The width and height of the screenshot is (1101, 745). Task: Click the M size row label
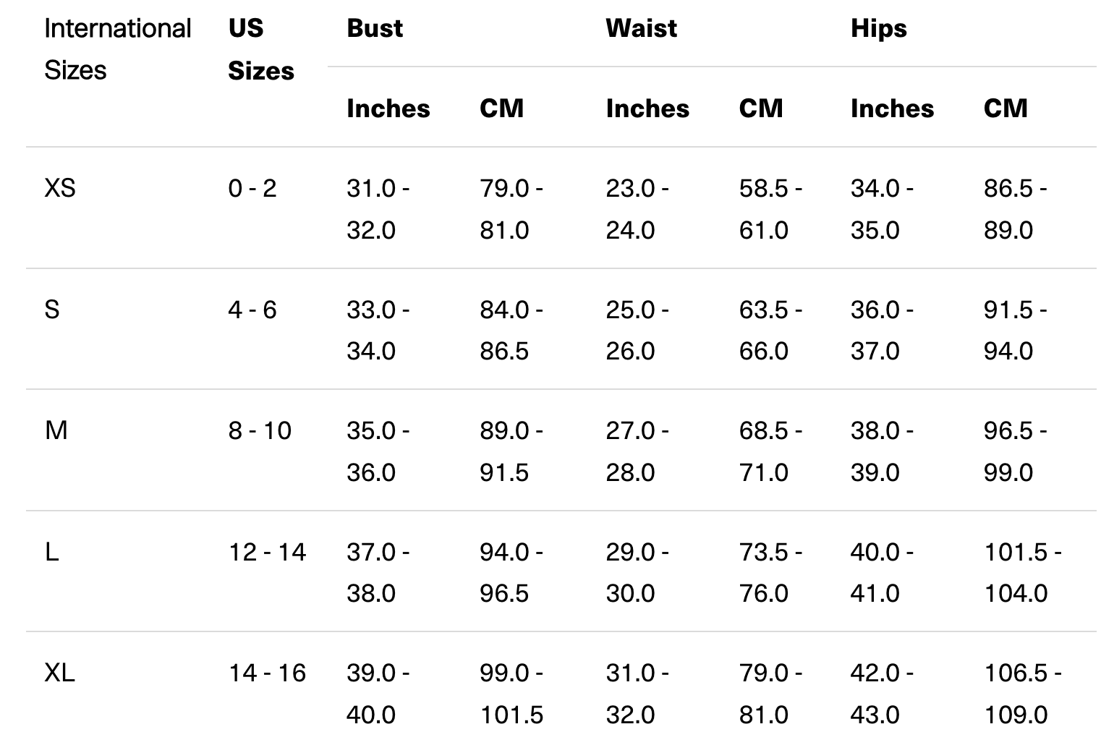click(x=56, y=430)
